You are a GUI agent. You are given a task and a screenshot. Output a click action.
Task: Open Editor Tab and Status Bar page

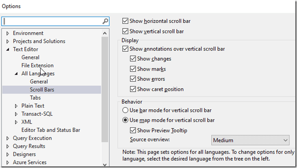click(x=50, y=130)
